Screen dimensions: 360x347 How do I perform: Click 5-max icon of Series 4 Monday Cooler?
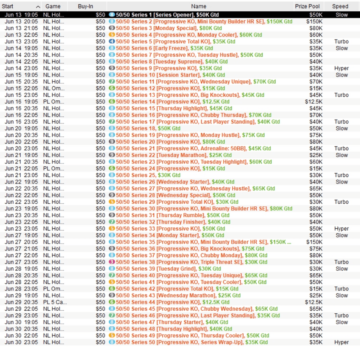click(x=112, y=35)
